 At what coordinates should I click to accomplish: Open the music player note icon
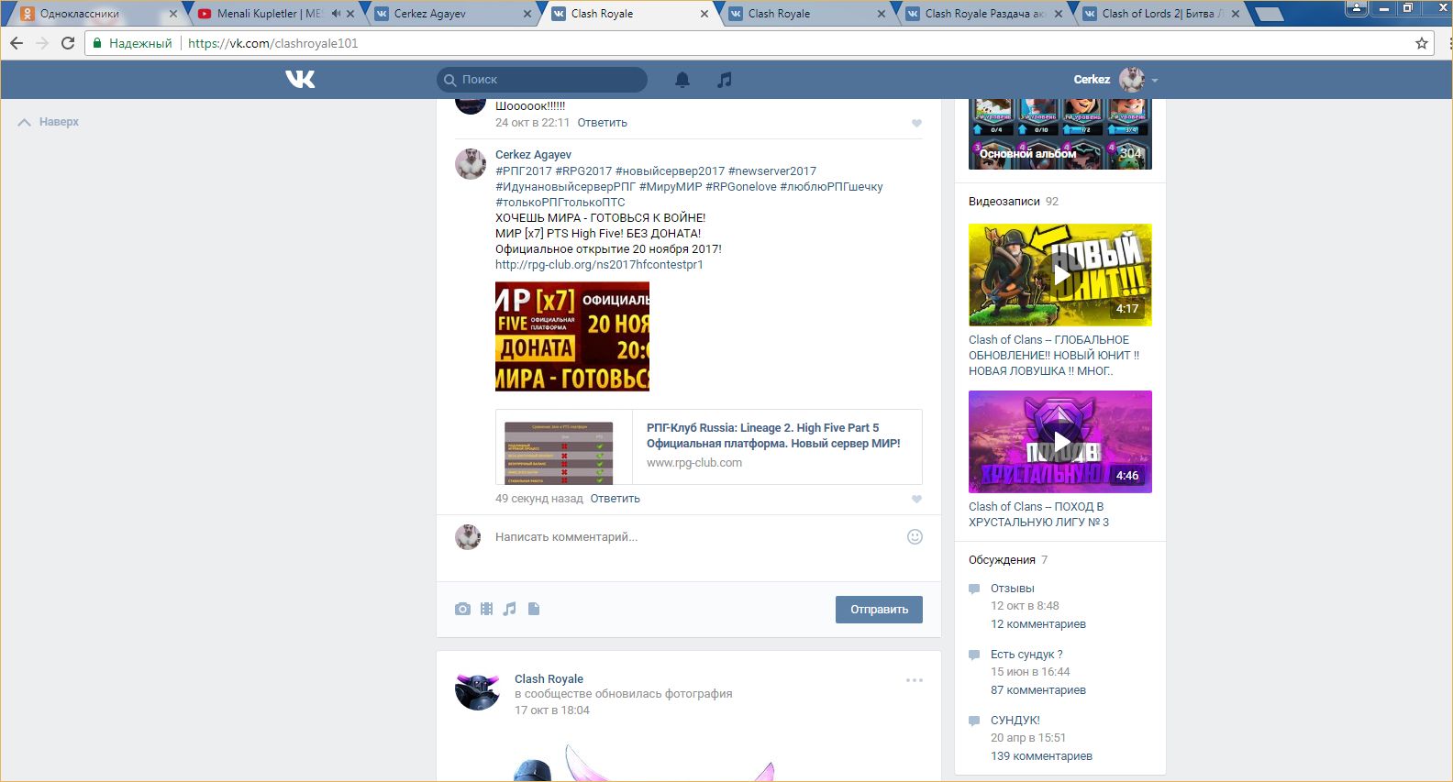click(725, 80)
